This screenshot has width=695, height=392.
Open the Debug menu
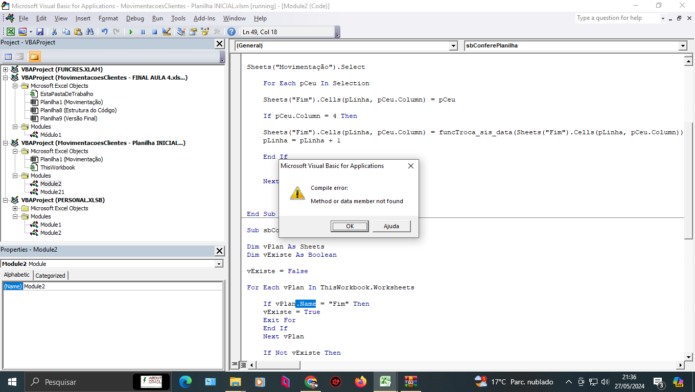point(135,18)
